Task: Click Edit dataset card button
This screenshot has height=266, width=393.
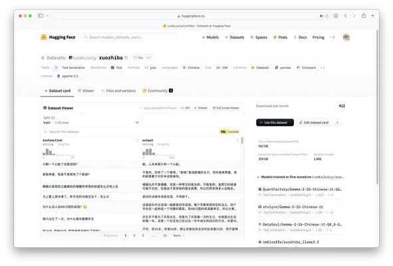Action: click(314, 122)
